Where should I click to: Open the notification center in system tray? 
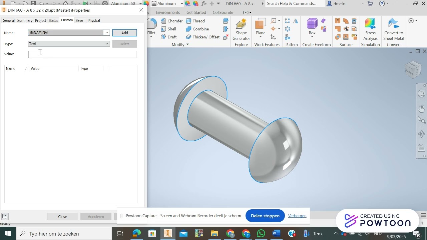click(416, 234)
